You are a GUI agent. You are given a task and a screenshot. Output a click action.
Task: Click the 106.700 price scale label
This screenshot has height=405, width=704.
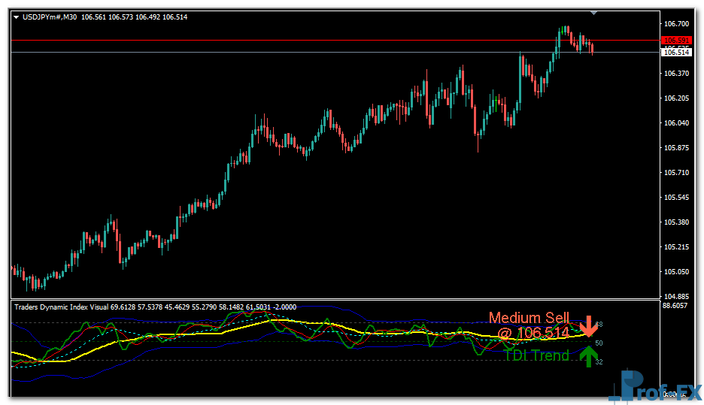[x=677, y=24]
